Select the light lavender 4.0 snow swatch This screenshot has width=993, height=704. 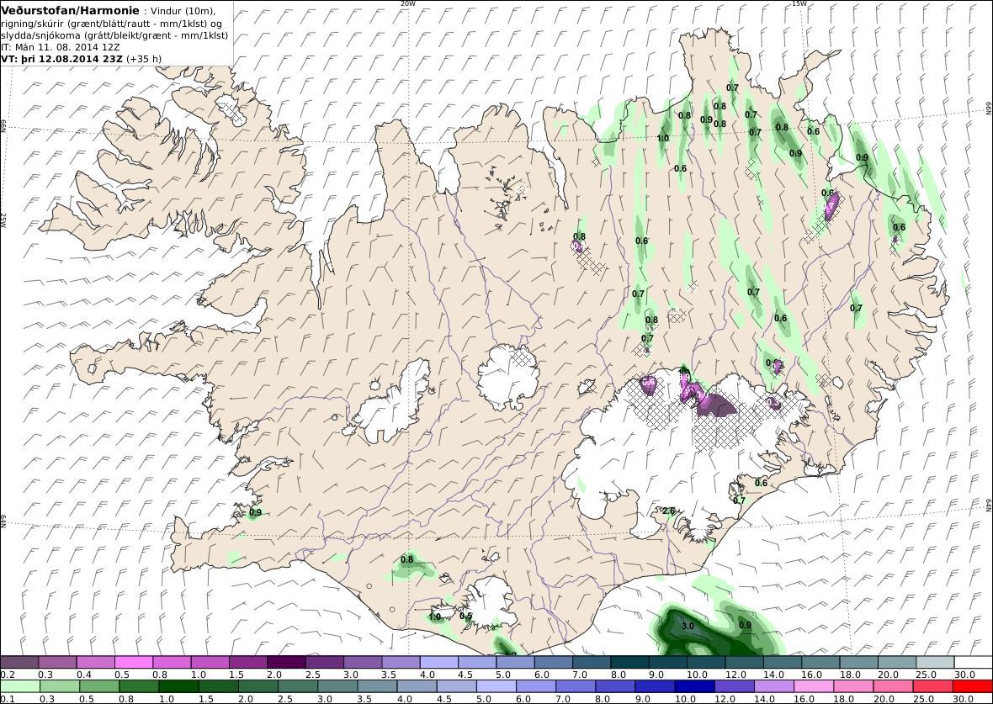click(x=439, y=662)
